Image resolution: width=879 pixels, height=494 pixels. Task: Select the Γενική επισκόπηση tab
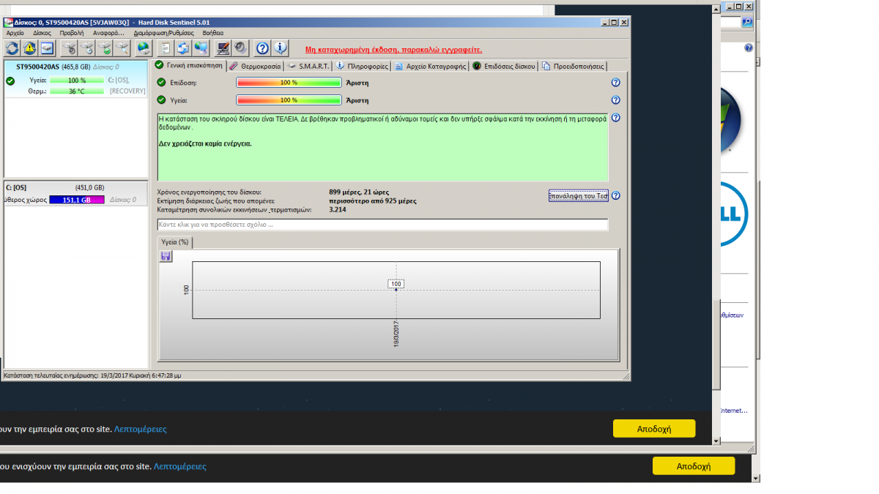pyautogui.click(x=188, y=65)
